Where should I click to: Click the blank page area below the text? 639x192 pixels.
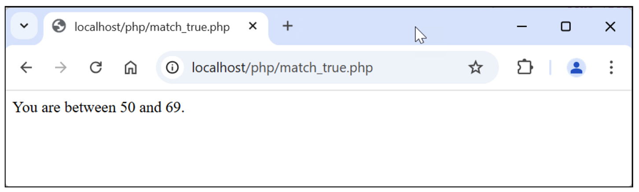[x=308, y=154]
